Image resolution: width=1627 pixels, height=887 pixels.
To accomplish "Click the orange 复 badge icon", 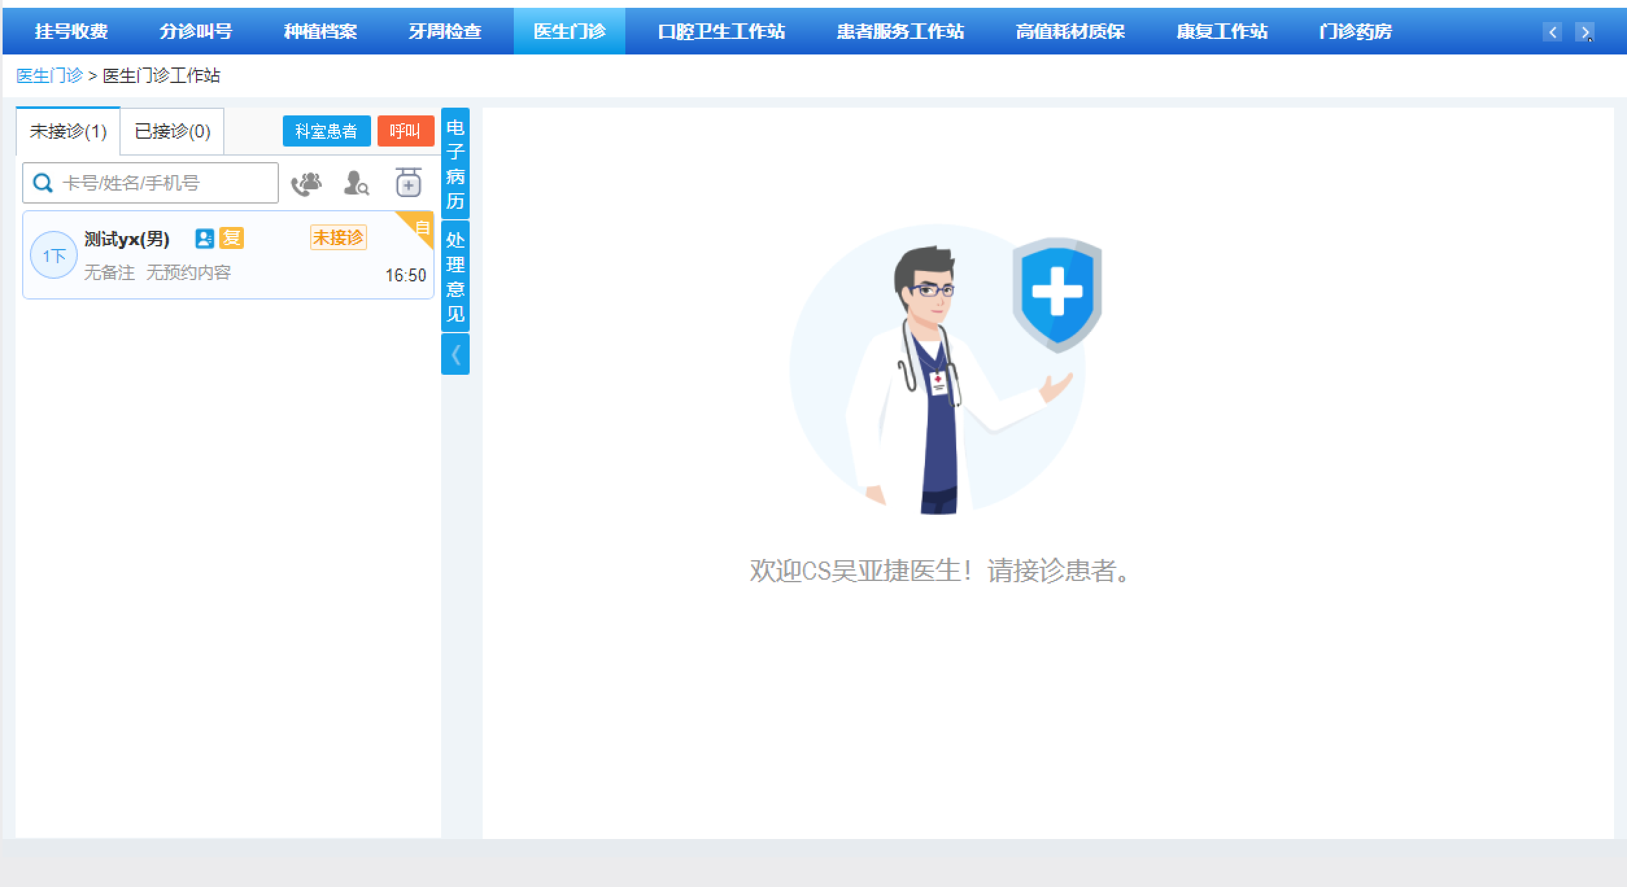I will click(232, 238).
